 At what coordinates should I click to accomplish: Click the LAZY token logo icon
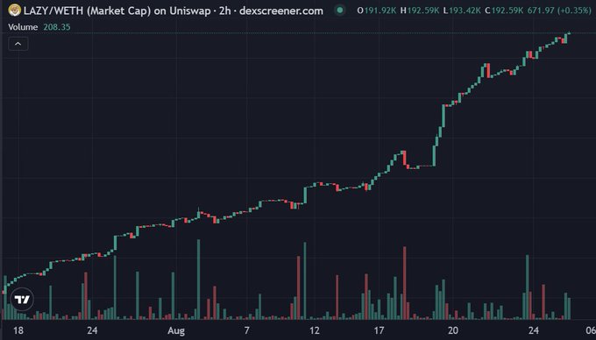point(14,11)
